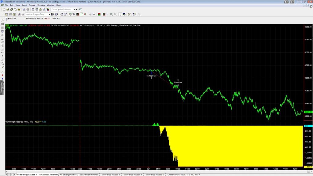The image size is (313, 176).
Task: Click the Open folder icon
Action: click(8, 9)
